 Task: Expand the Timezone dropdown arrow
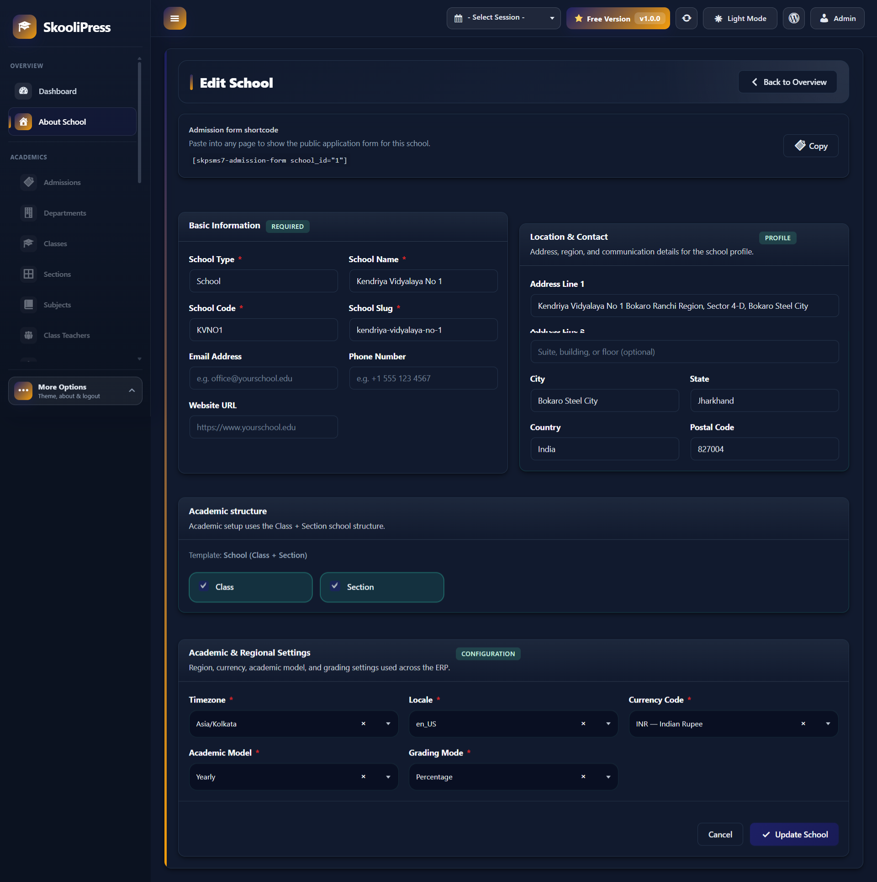point(388,724)
